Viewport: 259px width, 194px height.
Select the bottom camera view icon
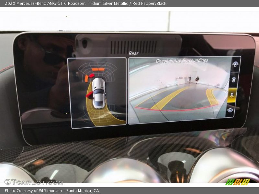coord(230,110)
